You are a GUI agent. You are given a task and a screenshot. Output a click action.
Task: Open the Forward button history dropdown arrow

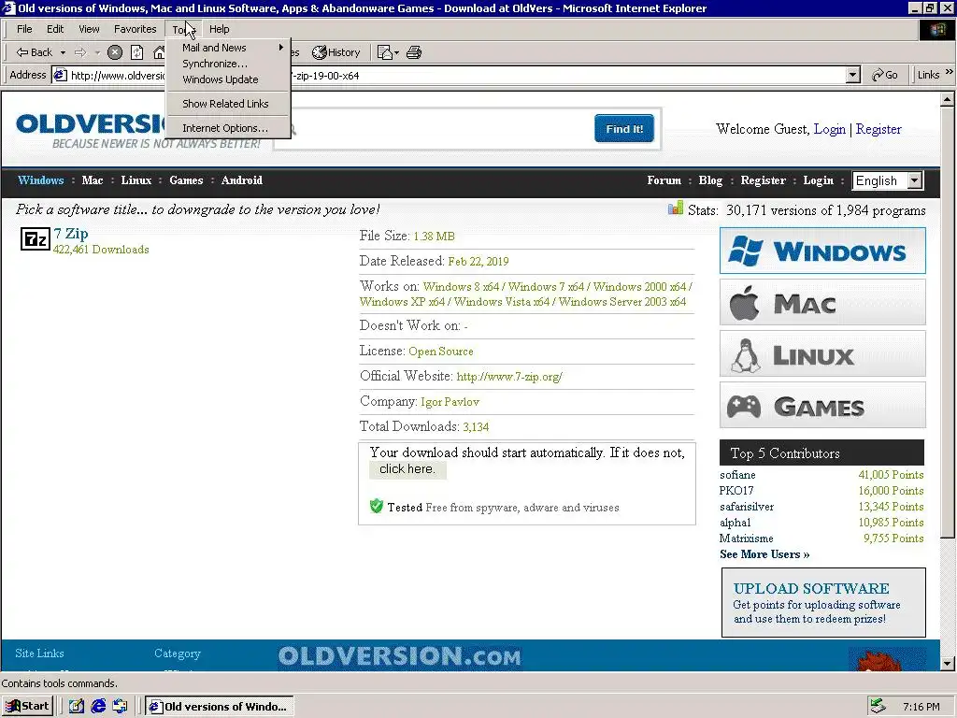click(97, 52)
